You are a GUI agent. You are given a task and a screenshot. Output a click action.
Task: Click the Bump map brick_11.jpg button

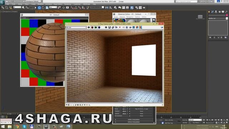pos(141,109)
